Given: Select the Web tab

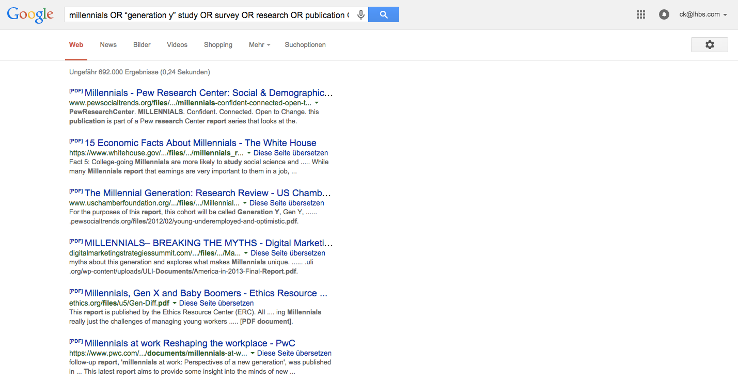Looking at the screenshot, I should [76, 45].
